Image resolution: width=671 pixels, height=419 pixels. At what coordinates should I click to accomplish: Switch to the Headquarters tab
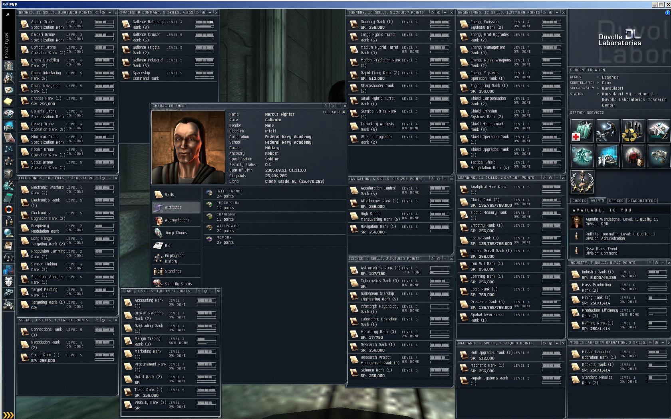click(642, 201)
